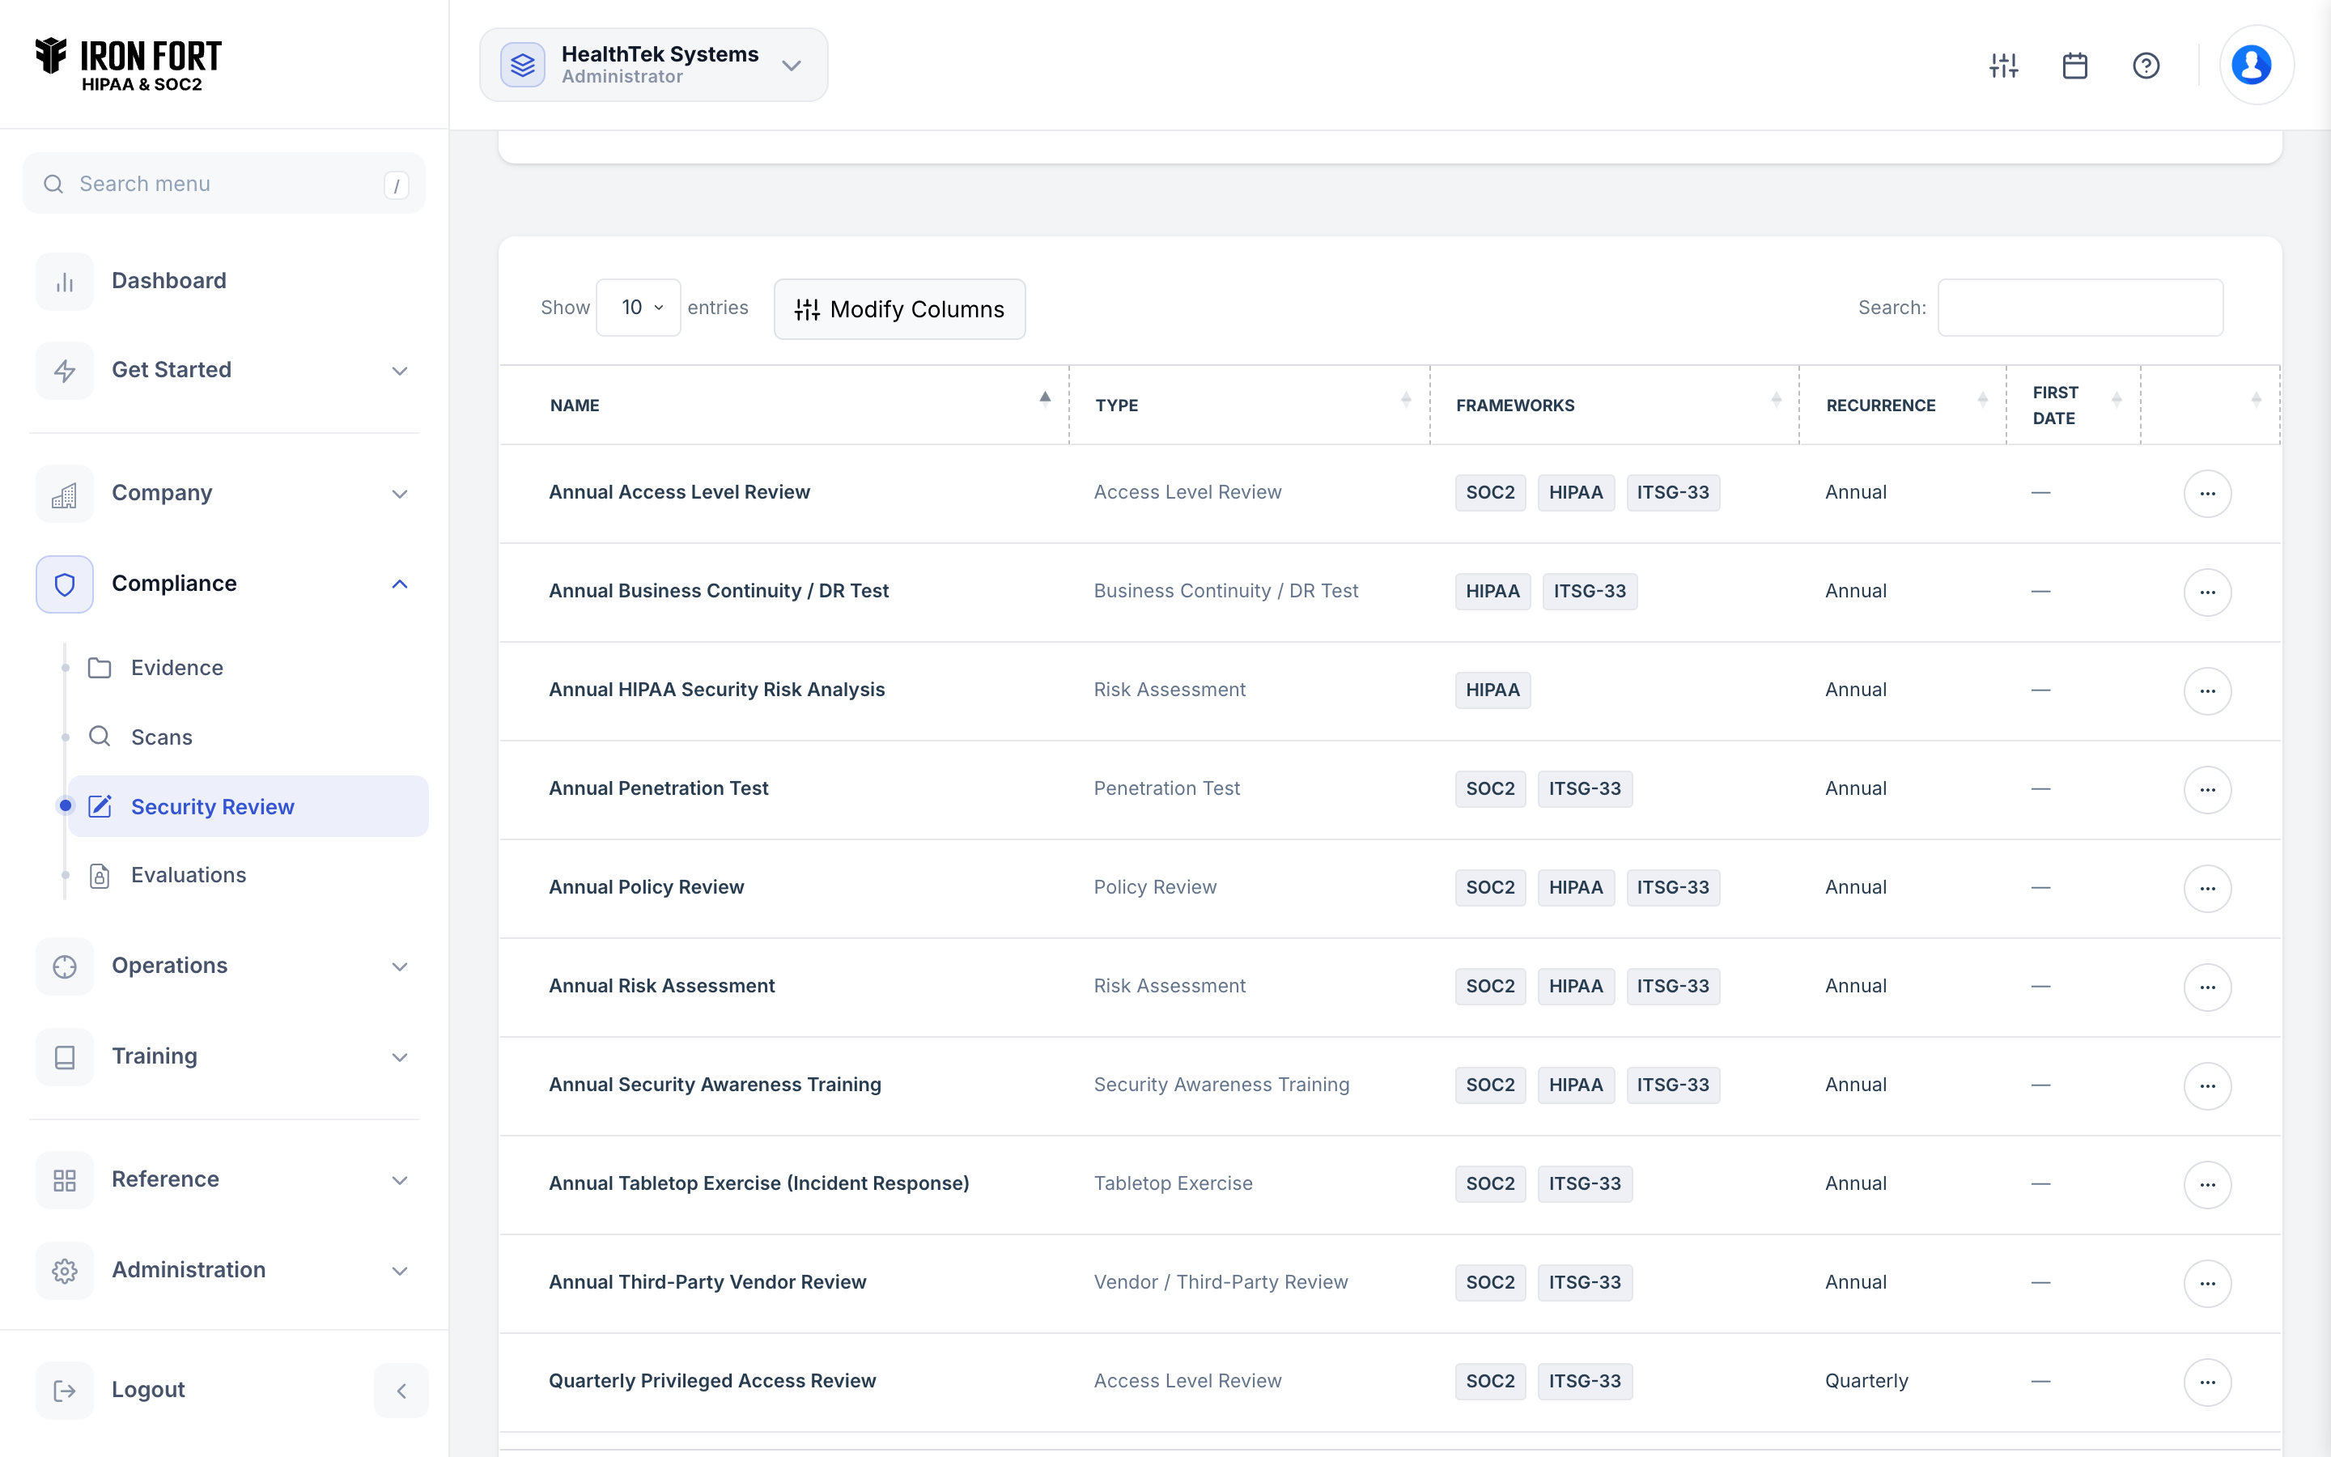The width and height of the screenshot is (2331, 1457).
Task: Sort table by RECURRENCE column
Action: [x=1904, y=405]
